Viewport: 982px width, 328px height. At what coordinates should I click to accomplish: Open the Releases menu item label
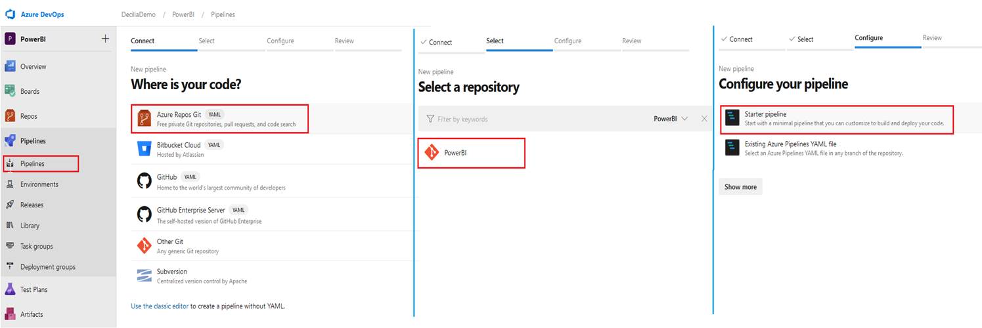[x=32, y=205]
